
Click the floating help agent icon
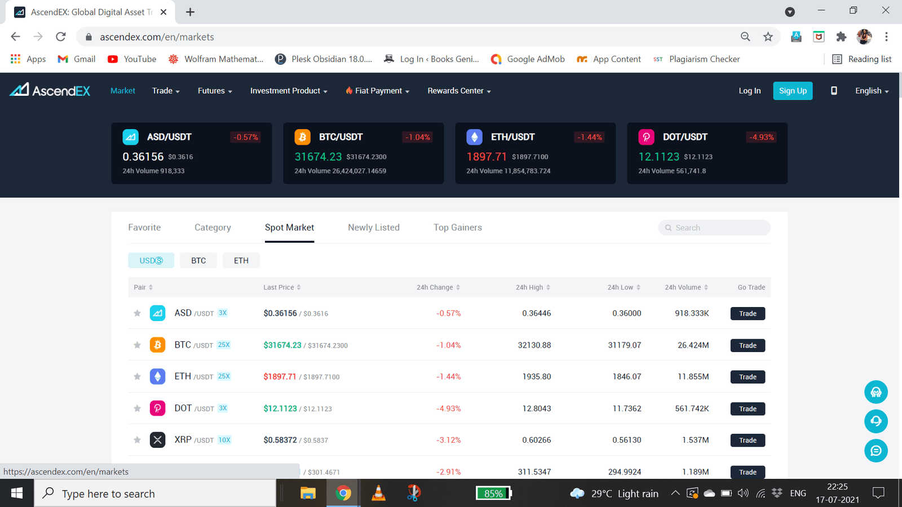click(876, 392)
